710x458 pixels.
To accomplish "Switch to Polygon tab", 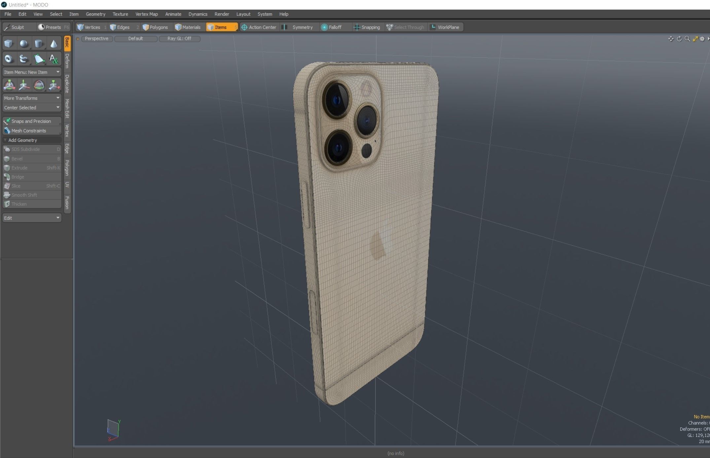I will coord(67,168).
